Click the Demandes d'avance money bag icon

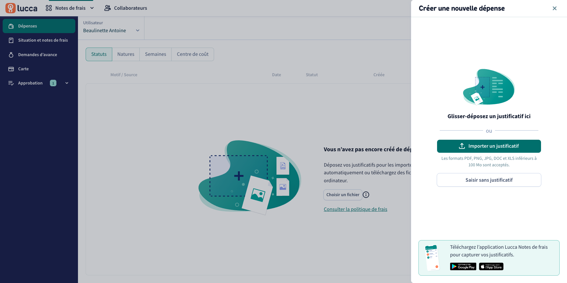click(x=11, y=55)
